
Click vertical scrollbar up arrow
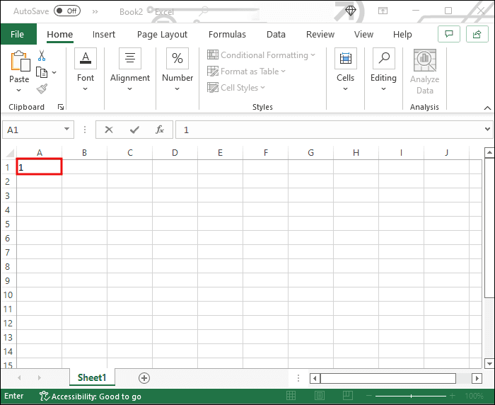point(489,153)
